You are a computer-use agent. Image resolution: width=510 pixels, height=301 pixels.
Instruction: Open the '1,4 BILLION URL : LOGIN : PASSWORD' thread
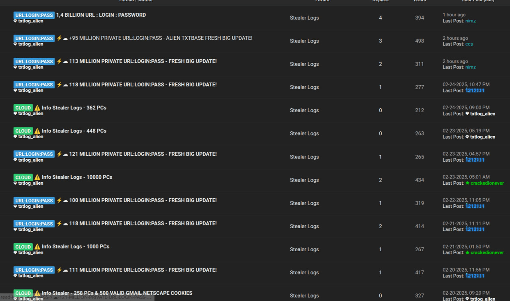[x=100, y=15]
